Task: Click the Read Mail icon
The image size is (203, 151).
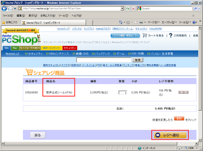Action: pos(136,23)
